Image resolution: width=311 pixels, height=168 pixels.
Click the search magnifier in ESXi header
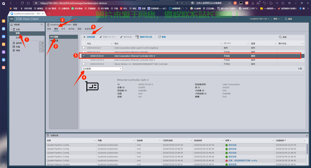[x=286, y=19]
